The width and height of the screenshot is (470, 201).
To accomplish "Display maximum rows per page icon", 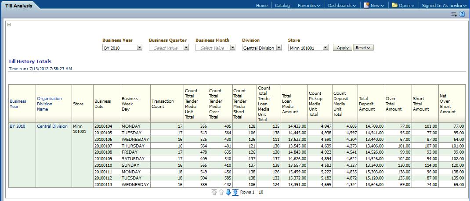I will [235, 192].
